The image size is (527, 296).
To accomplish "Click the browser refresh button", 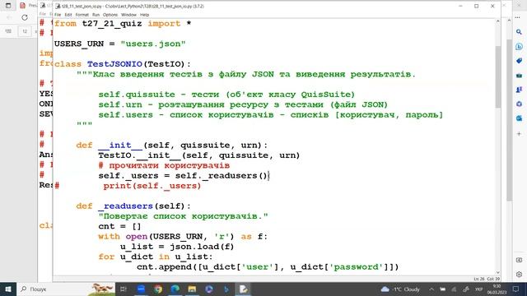I will pos(25,17).
